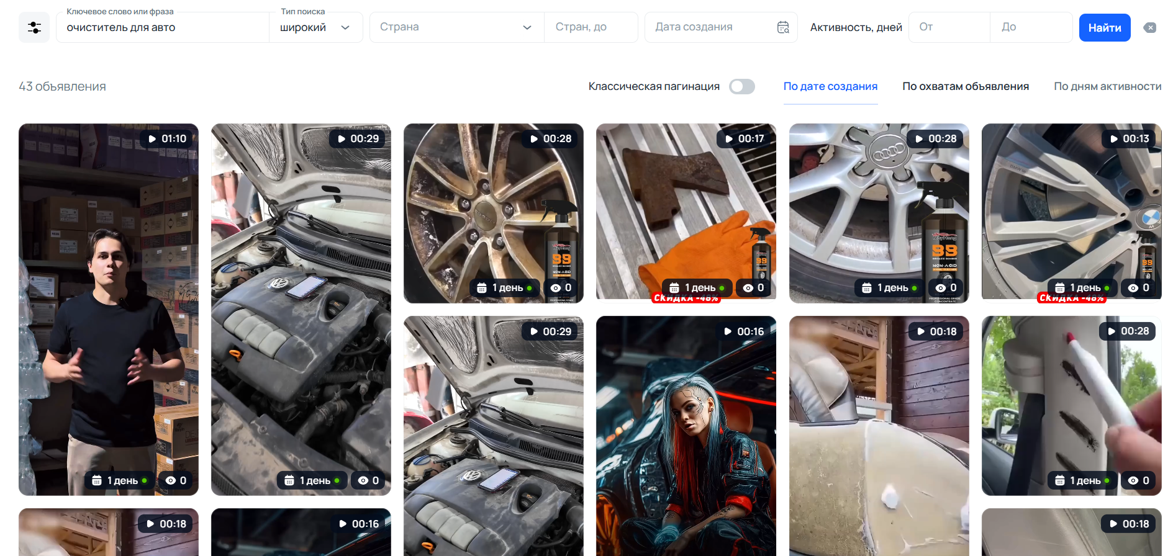Toggle the Классическая пагинация switch
Viewport: 1173px width, 556px height.
(742, 86)
